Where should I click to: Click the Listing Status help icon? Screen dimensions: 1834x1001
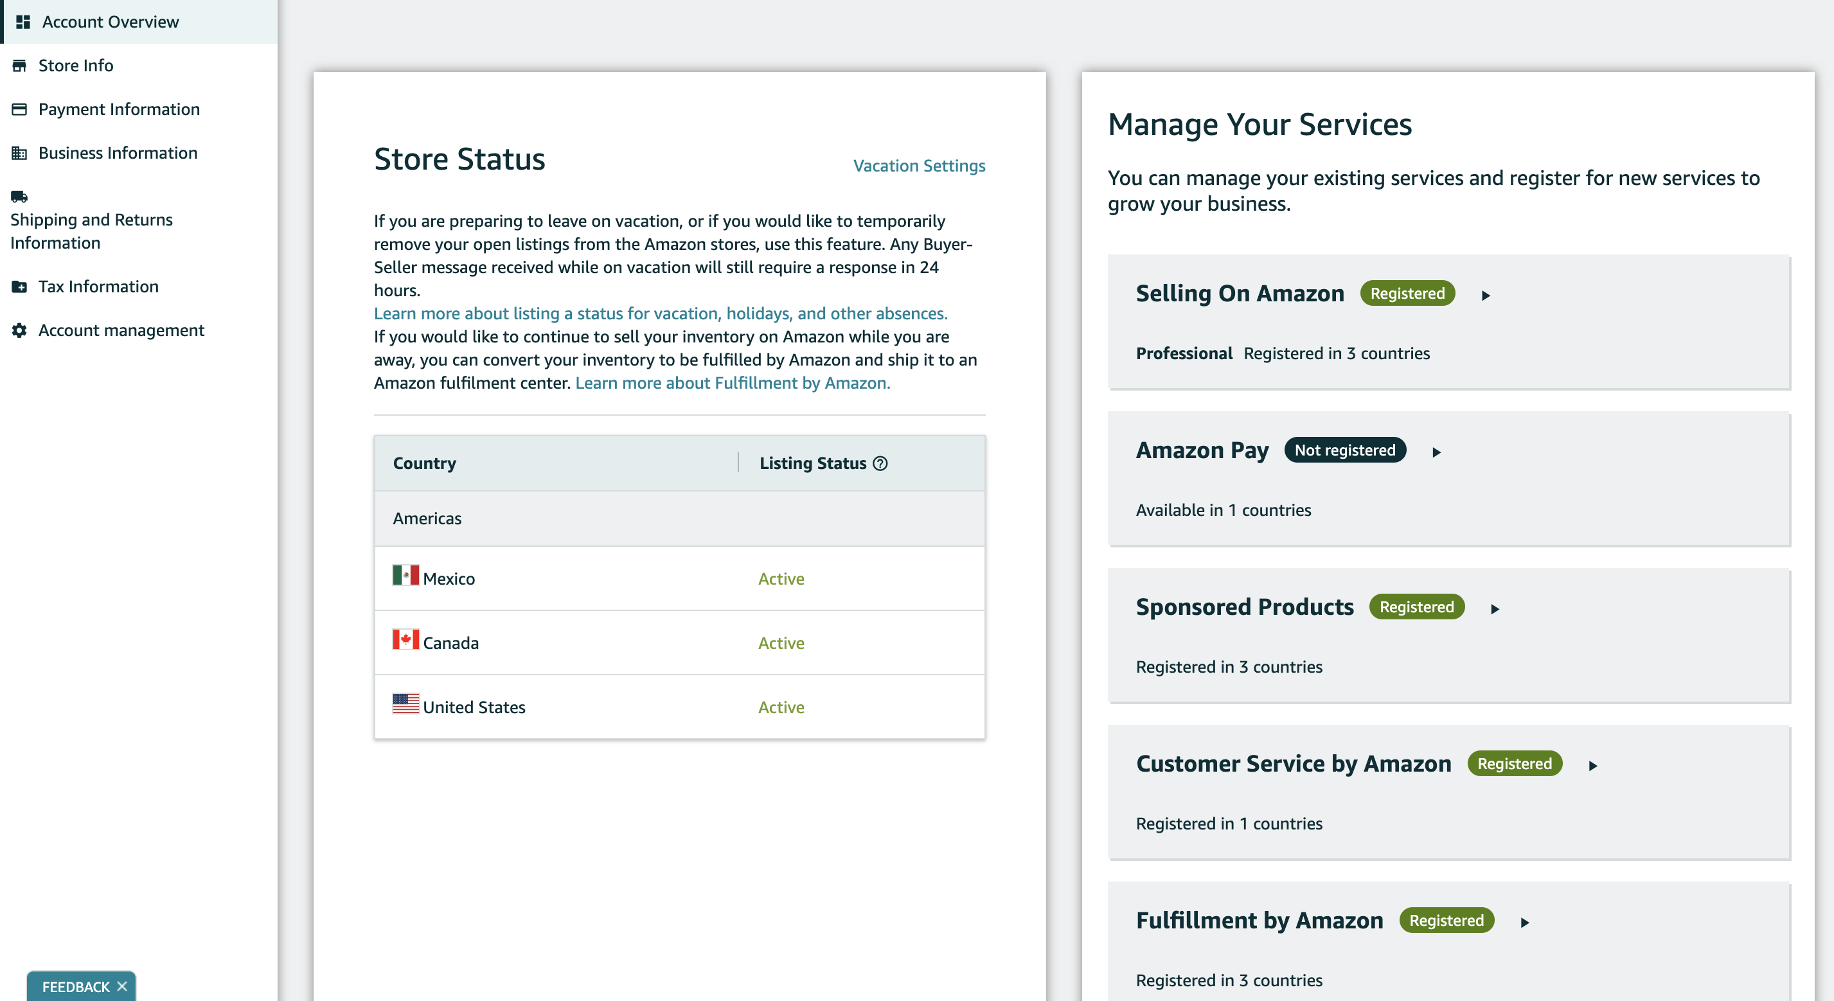880,463
